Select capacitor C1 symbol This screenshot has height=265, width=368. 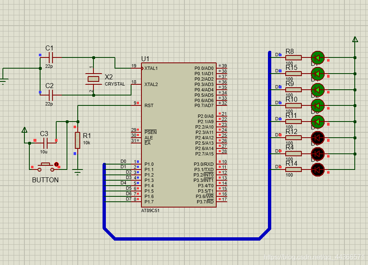point(51,57)
